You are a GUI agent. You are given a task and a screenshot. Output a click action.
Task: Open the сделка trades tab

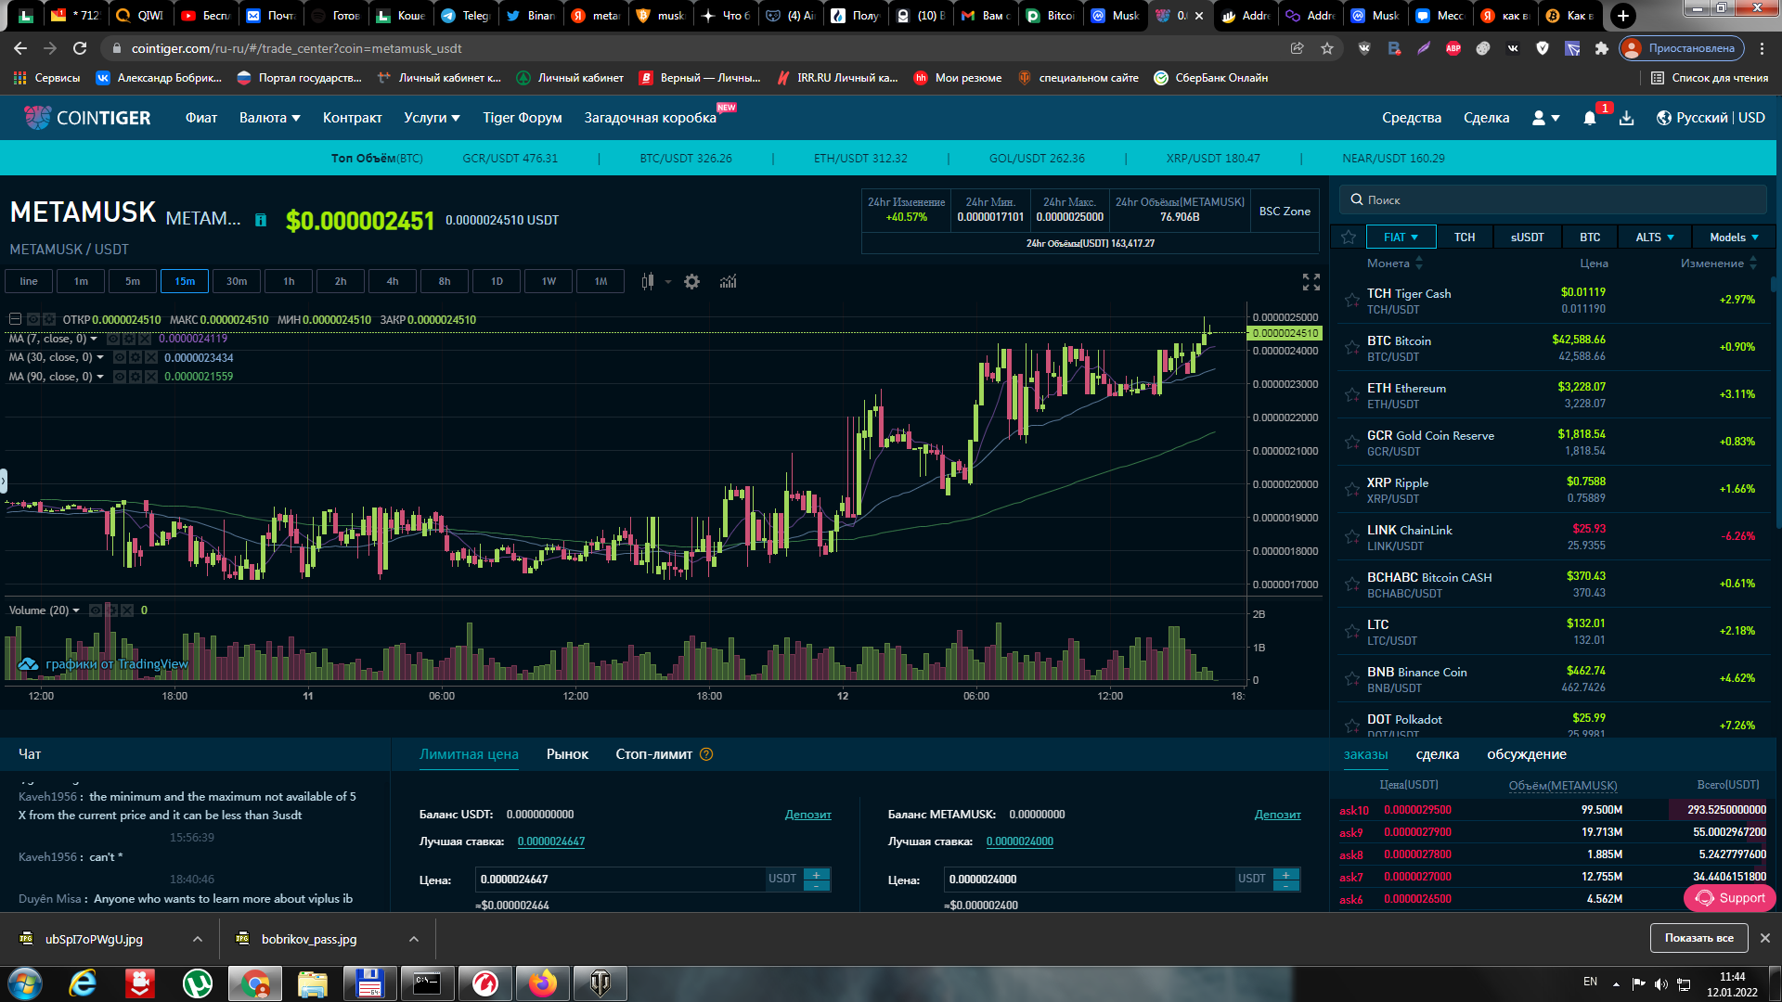tap(1438, 754)
